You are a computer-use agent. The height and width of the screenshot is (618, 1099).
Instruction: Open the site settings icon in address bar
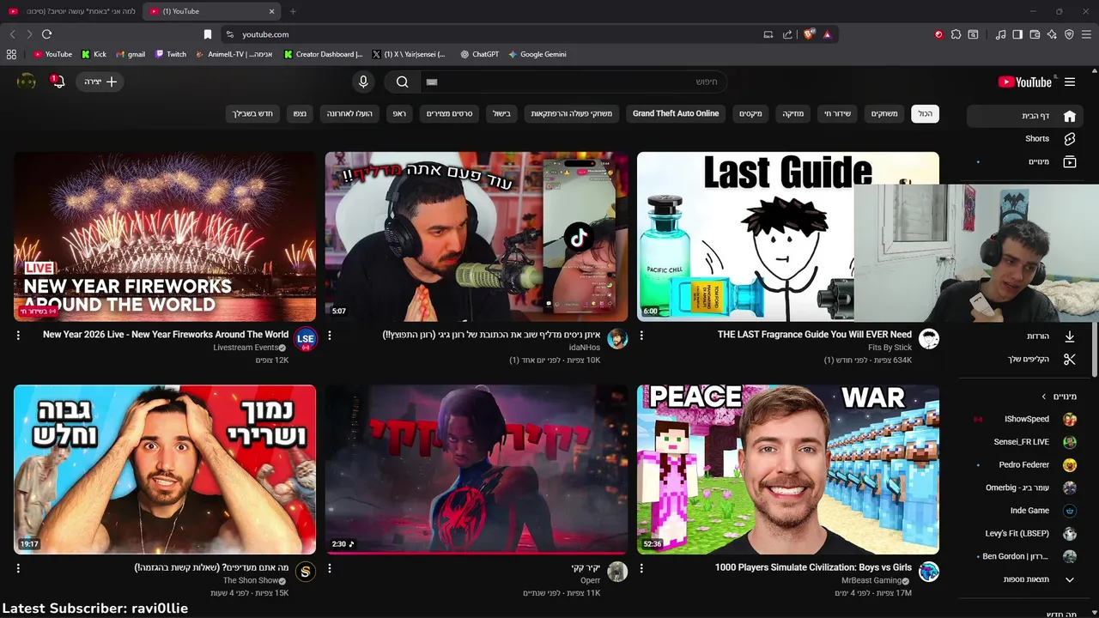click(x=229, y=34)
